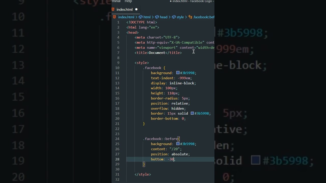The width and height of the screenshot is (326, 183).
Task: Open the partially visible Terminal menu
Action: click(116, 1)
